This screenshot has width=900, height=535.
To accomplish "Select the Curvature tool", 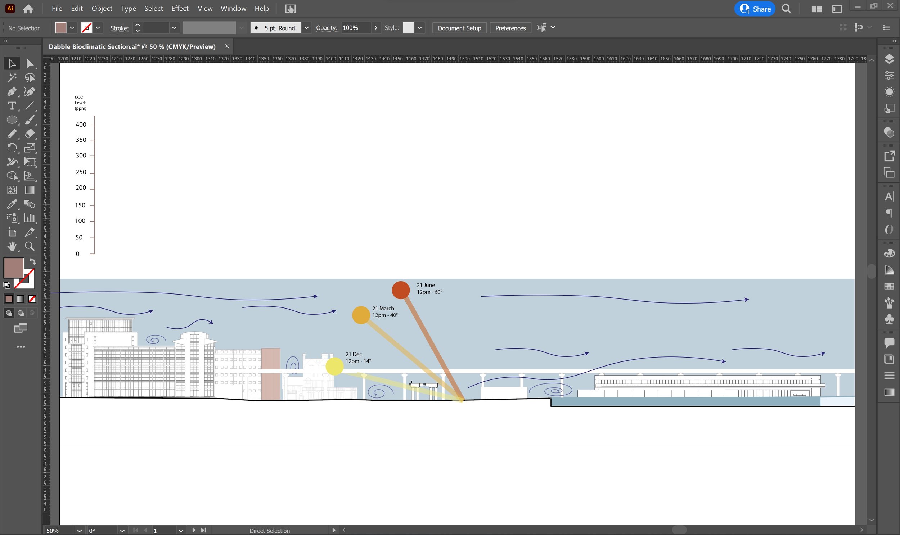I will tap(30, 91).
